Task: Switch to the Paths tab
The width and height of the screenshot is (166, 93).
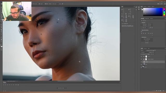Action: (x=149, y=48)
